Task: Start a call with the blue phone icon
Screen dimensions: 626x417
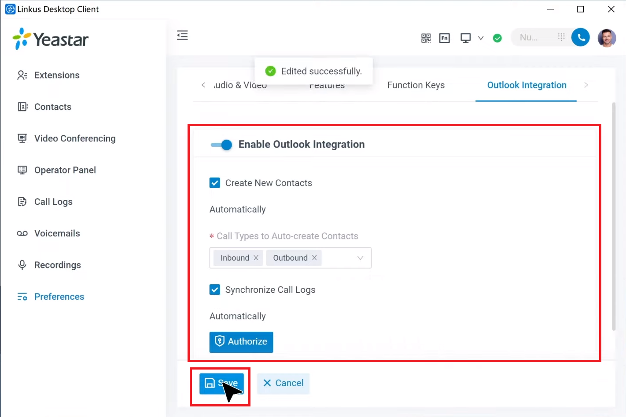Action: (580, 37)
